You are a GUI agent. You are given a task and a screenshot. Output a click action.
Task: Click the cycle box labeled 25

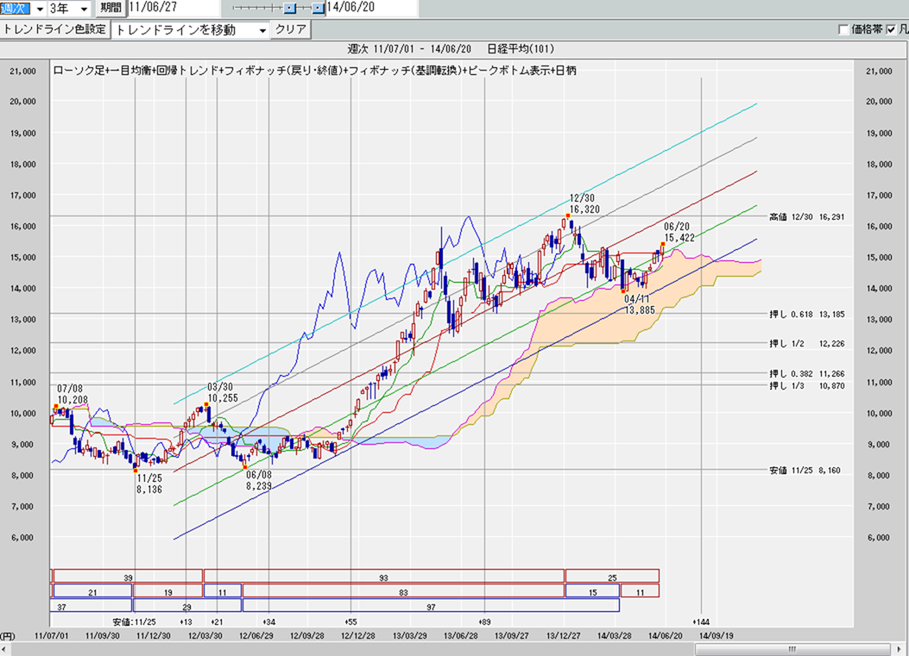[612, 576]
